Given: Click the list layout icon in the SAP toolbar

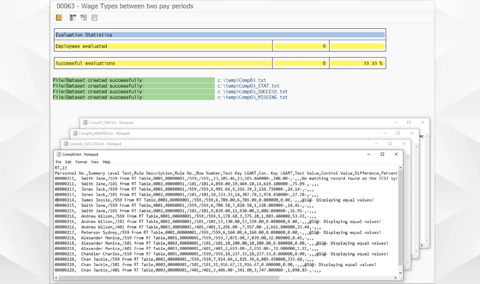Looking at the screenshot, I should [x=72, y=18].
